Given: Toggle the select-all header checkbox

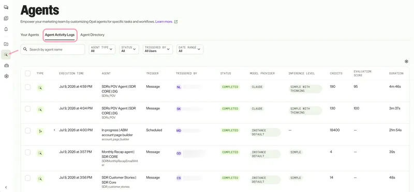Looking at the screenshot, I should [28, 73].
